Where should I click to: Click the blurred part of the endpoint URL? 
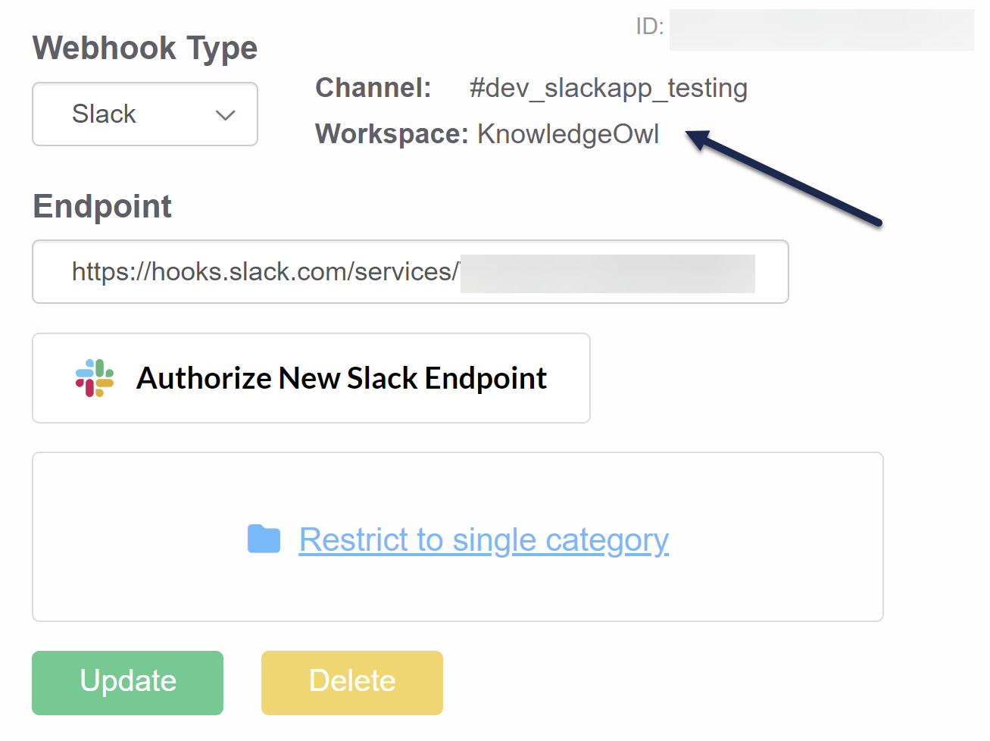click(607, 274)
